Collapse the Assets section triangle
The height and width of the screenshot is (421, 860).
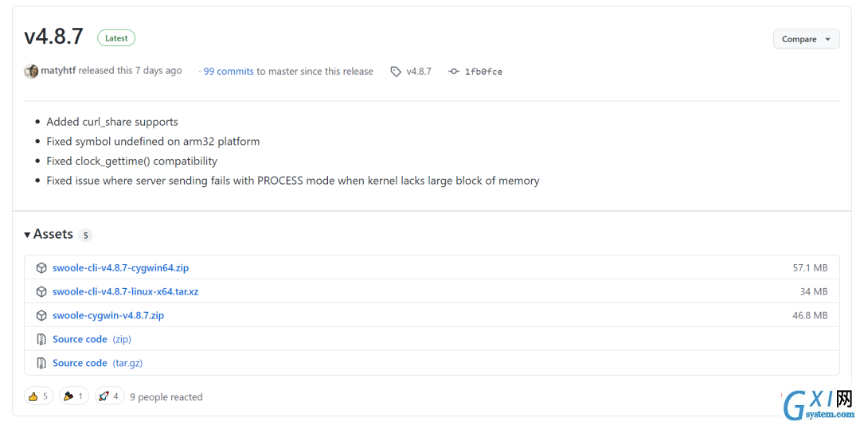(x=27, y=235)
